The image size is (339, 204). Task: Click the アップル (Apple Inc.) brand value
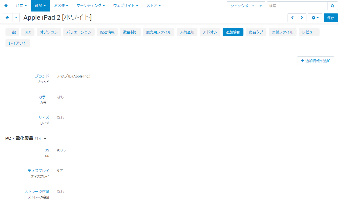pyautogui.click(x=74, y=76)
